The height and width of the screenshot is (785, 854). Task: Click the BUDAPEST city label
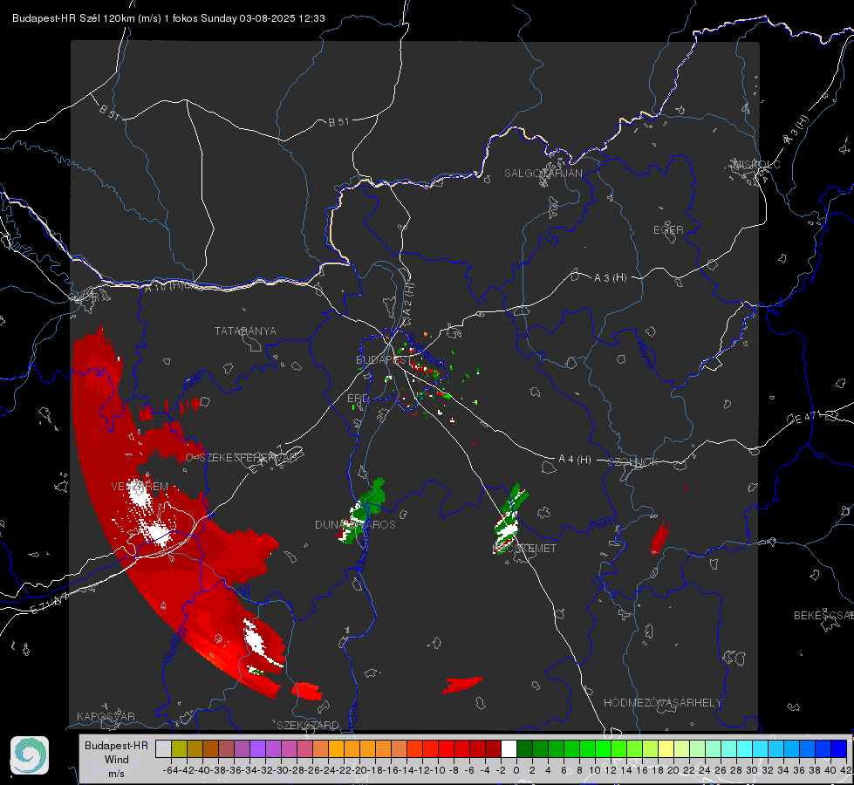tap(383, 359)
